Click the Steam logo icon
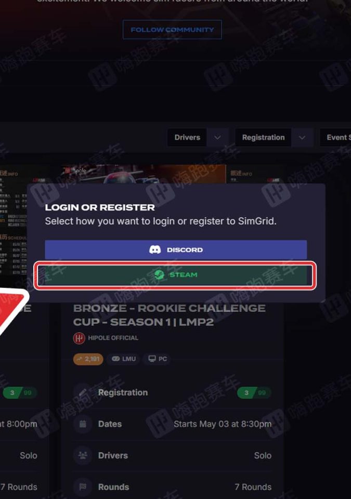 click(159, 274)
